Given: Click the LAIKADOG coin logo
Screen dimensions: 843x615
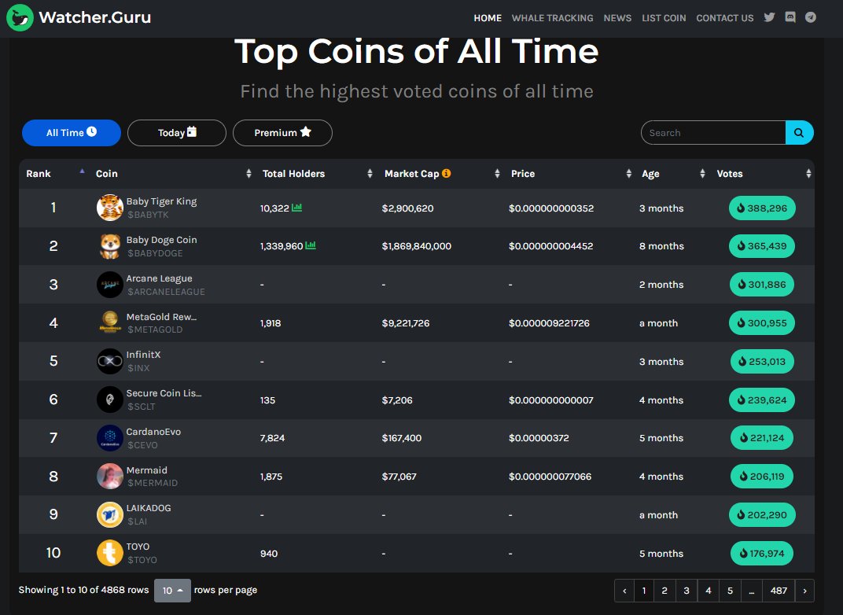Looking at the screenshot, I should [x=109, y=514].
